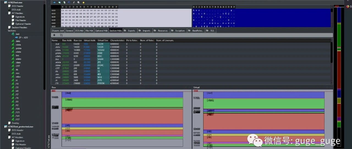This screenshot has width=352, height=149.
Task: Switch to the General tab
Action: point(70,31)
